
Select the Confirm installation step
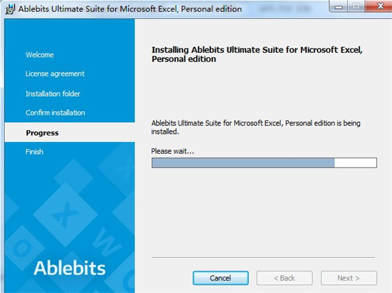coord(56,112)
